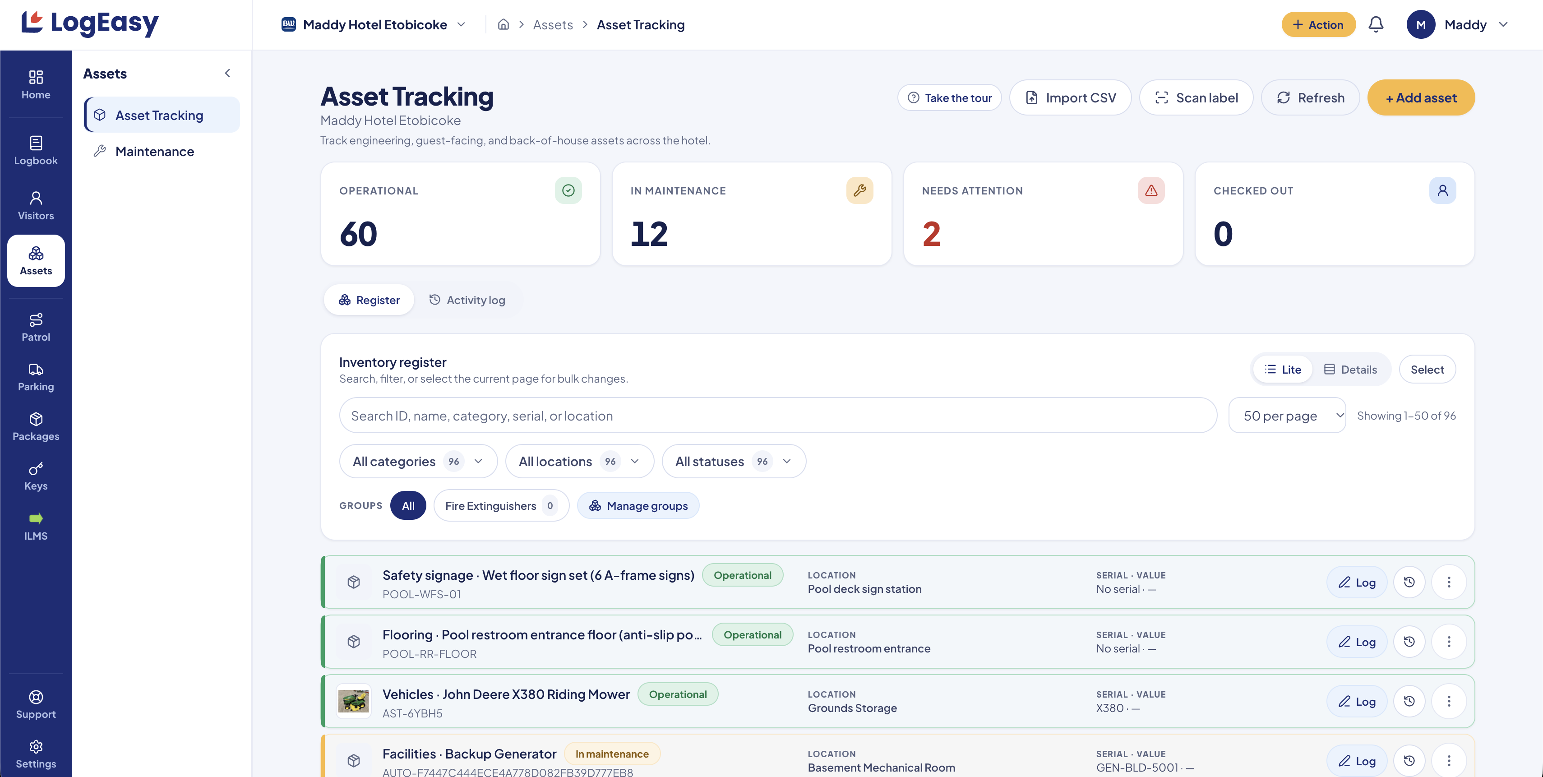Screen dimensions: 1543x777
Task: Click Add asset
Action: coord(1420,97)
